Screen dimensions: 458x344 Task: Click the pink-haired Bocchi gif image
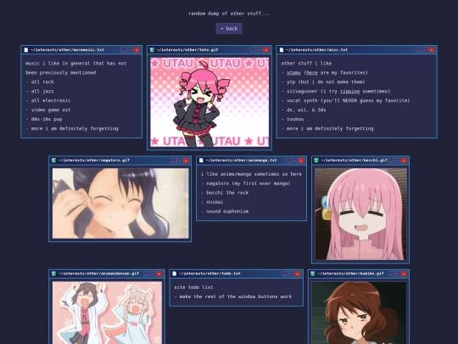pos(360,214)
